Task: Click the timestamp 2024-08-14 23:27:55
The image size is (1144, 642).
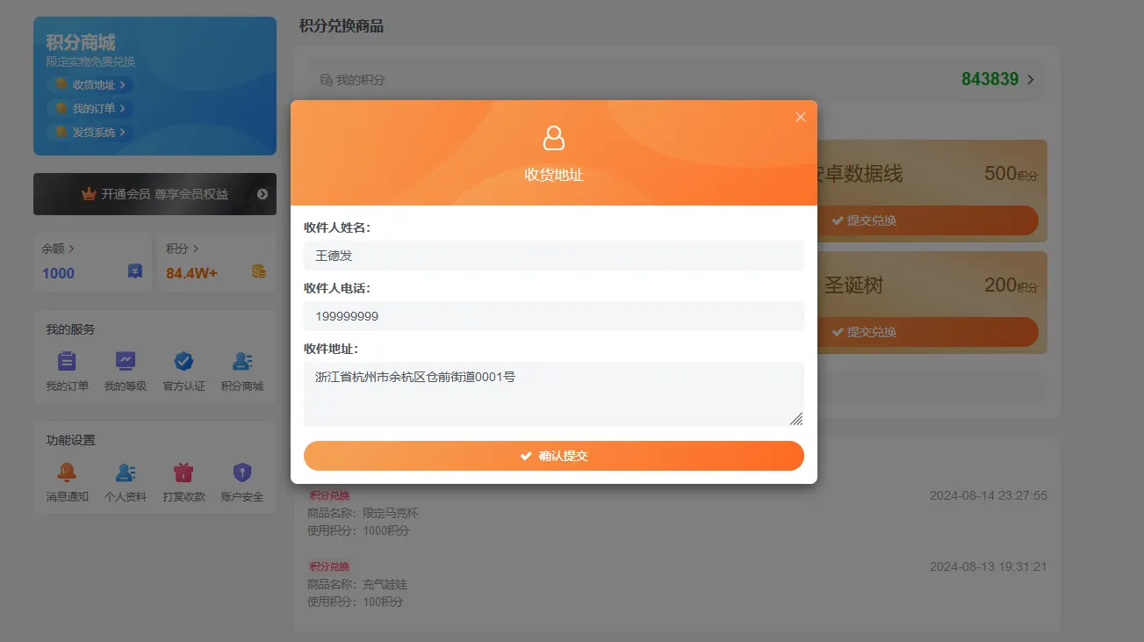Action: (989, 495)
